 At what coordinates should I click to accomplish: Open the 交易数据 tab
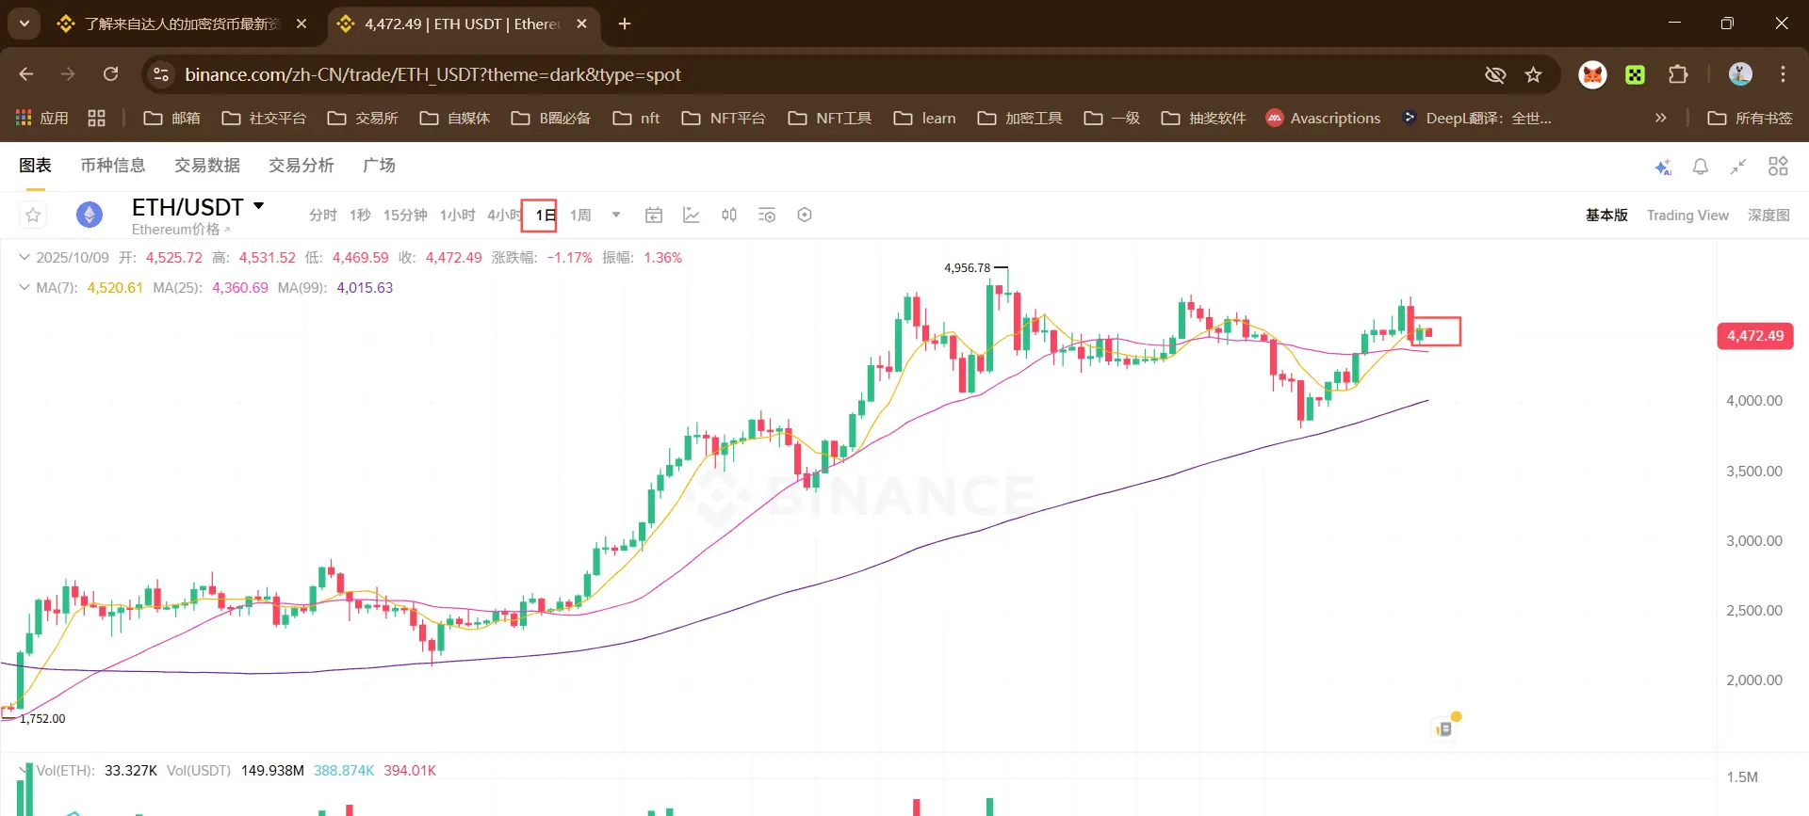click(207, 166)
